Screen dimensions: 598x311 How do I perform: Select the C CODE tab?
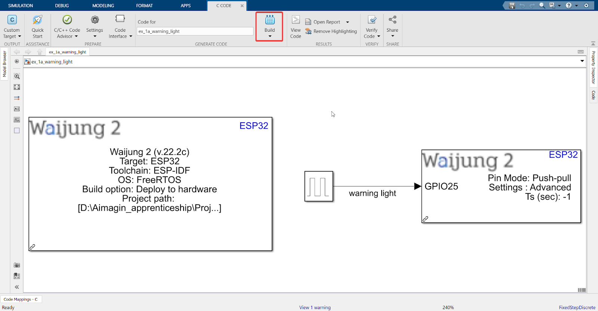tap(224, 6)
